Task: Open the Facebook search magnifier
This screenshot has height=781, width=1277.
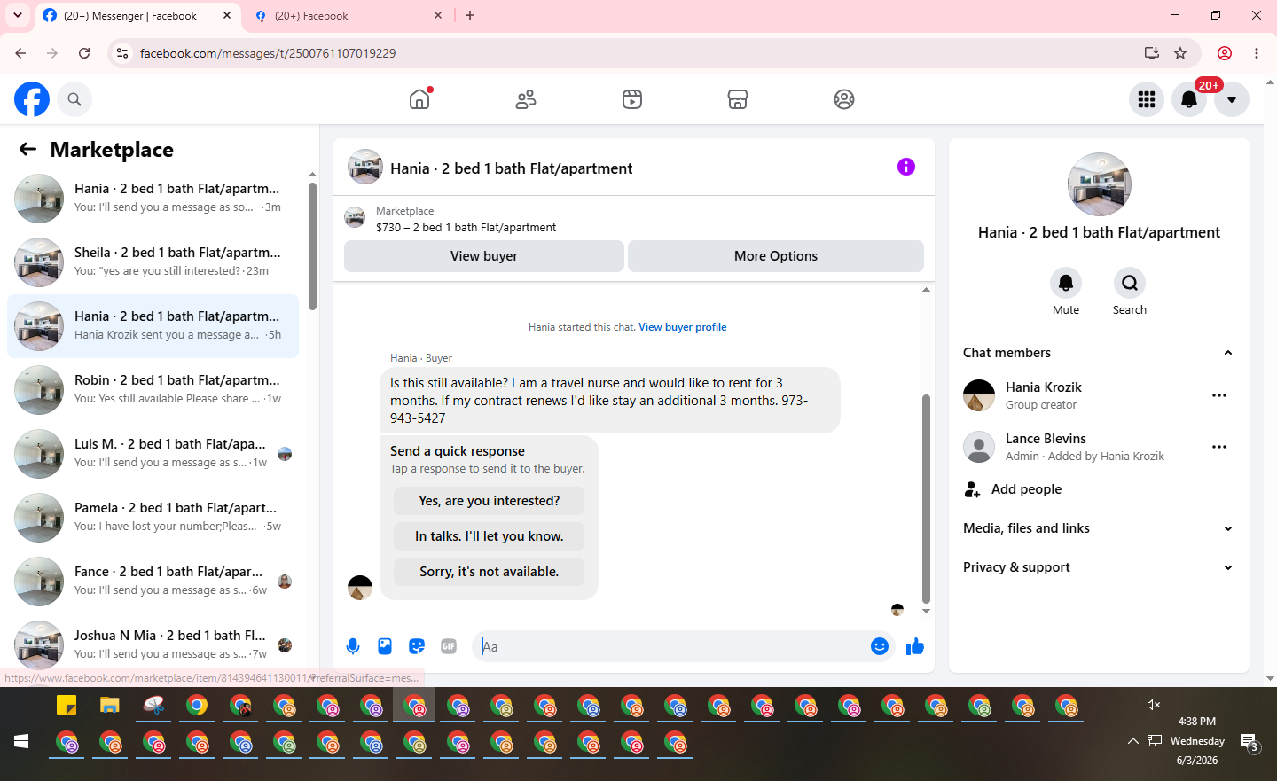Action: click(x=74, y=99)
